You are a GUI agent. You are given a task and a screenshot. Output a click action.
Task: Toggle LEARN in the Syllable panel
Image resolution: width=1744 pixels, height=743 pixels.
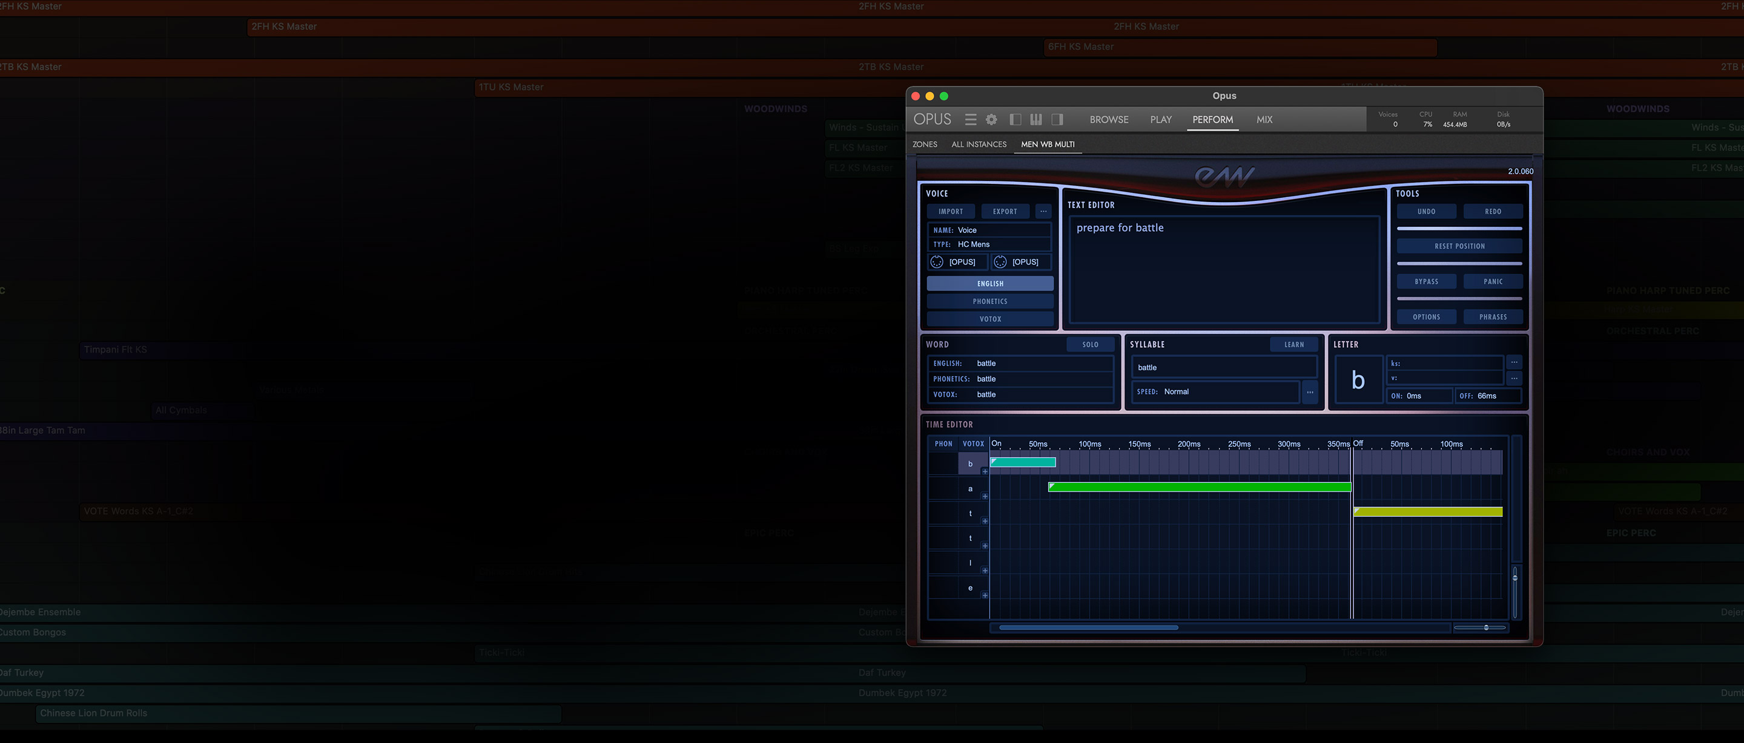click(x=1293, y=344)
